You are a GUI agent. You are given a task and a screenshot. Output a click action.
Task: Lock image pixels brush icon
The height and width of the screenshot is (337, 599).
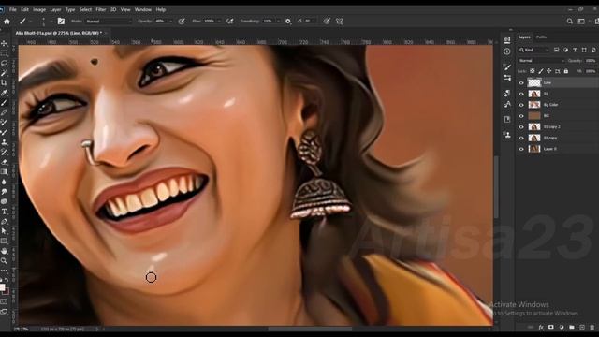click(541, 71)
